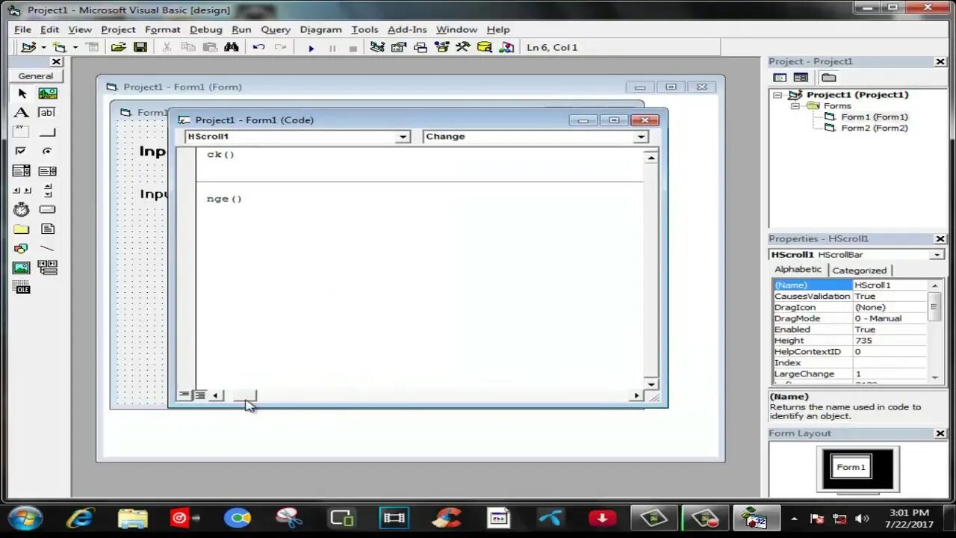Click View Code in Project panel
The height and width of the screenshot is (538, 956).
coord(780,78)
